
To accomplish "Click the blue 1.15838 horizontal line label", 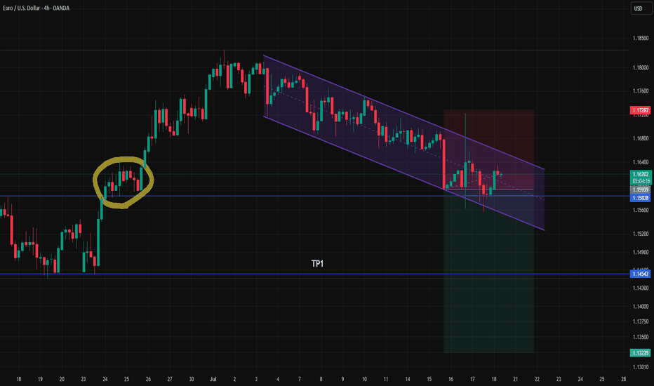I will [x=640, y=198].
